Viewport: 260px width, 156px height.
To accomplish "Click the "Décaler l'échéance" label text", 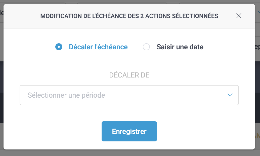I will [98, 47].
